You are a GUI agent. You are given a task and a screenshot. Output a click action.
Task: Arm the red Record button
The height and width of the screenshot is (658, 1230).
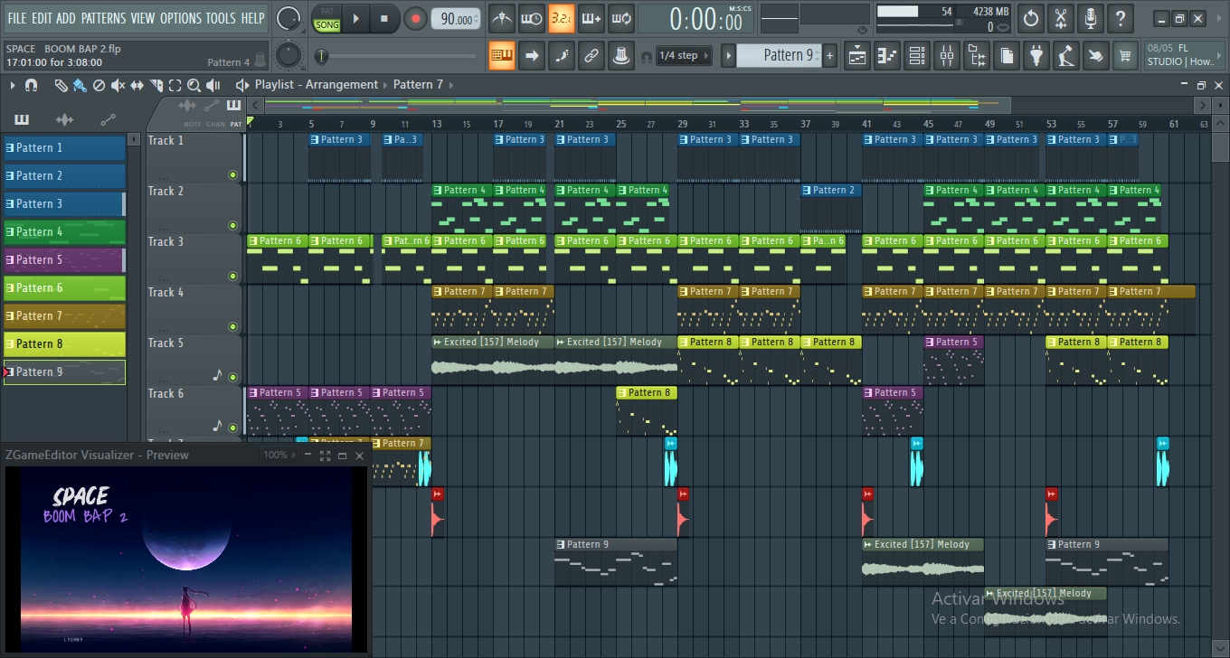[x=415, y=19]
